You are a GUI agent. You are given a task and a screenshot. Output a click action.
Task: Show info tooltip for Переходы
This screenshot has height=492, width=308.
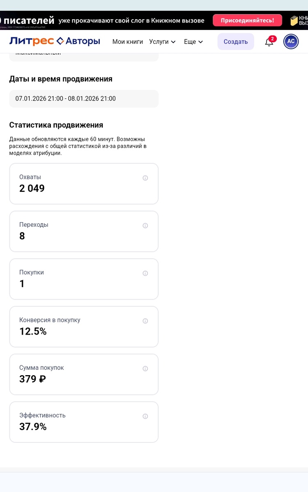pyautogui.click(x=145, y=225)
